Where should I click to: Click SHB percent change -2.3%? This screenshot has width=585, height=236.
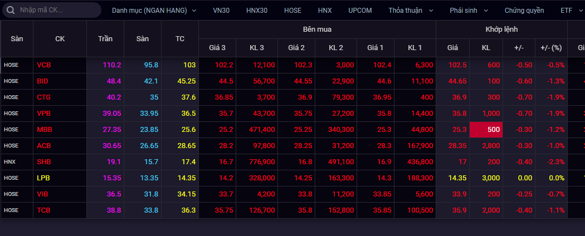pos(556,162)
